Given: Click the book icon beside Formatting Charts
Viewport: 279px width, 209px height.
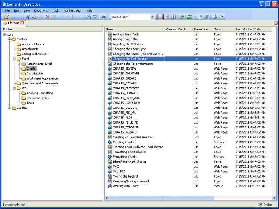Looking at the screenshot, I should tap(109, 157).
